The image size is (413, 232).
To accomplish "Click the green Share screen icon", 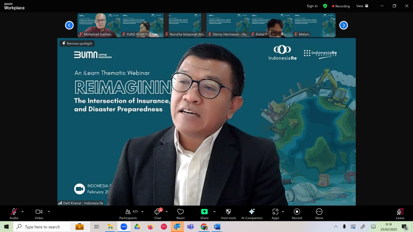I will [x=204, y=212].
